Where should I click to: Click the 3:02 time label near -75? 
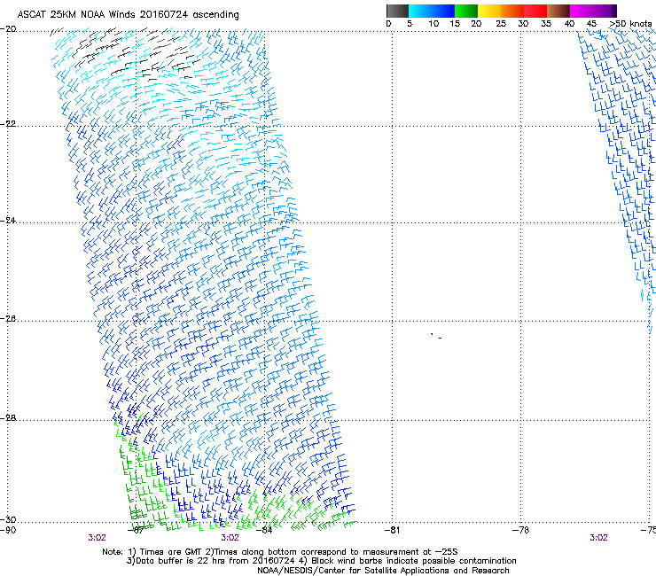(x=598, y=538)
